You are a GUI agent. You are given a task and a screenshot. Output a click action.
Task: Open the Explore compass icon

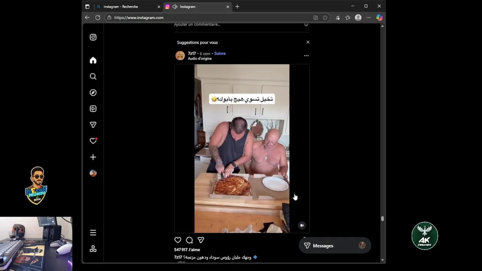click(x=93, y=93)
